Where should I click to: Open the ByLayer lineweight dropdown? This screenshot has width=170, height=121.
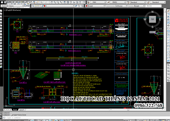pyautogui.click(x=144, y=6)
